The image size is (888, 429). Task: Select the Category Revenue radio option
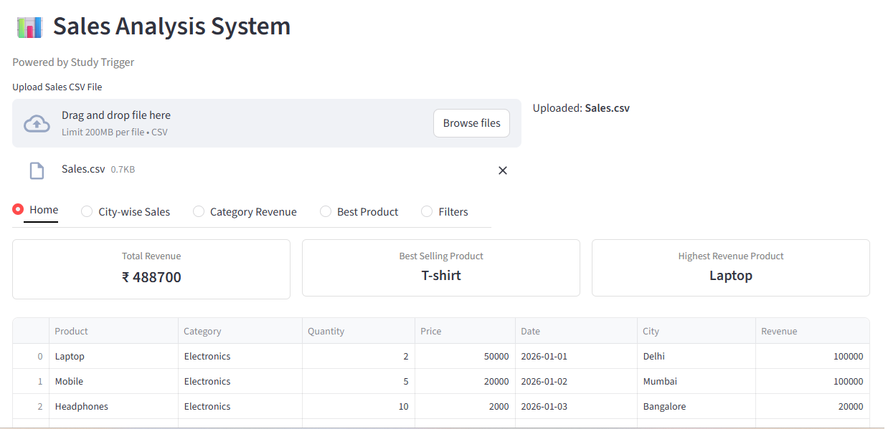[198, 211]
